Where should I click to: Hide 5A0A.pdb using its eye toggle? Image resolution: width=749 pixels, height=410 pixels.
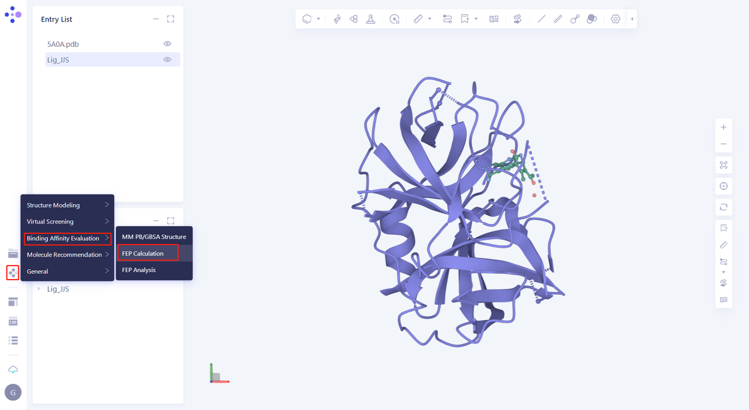(167, 43)
